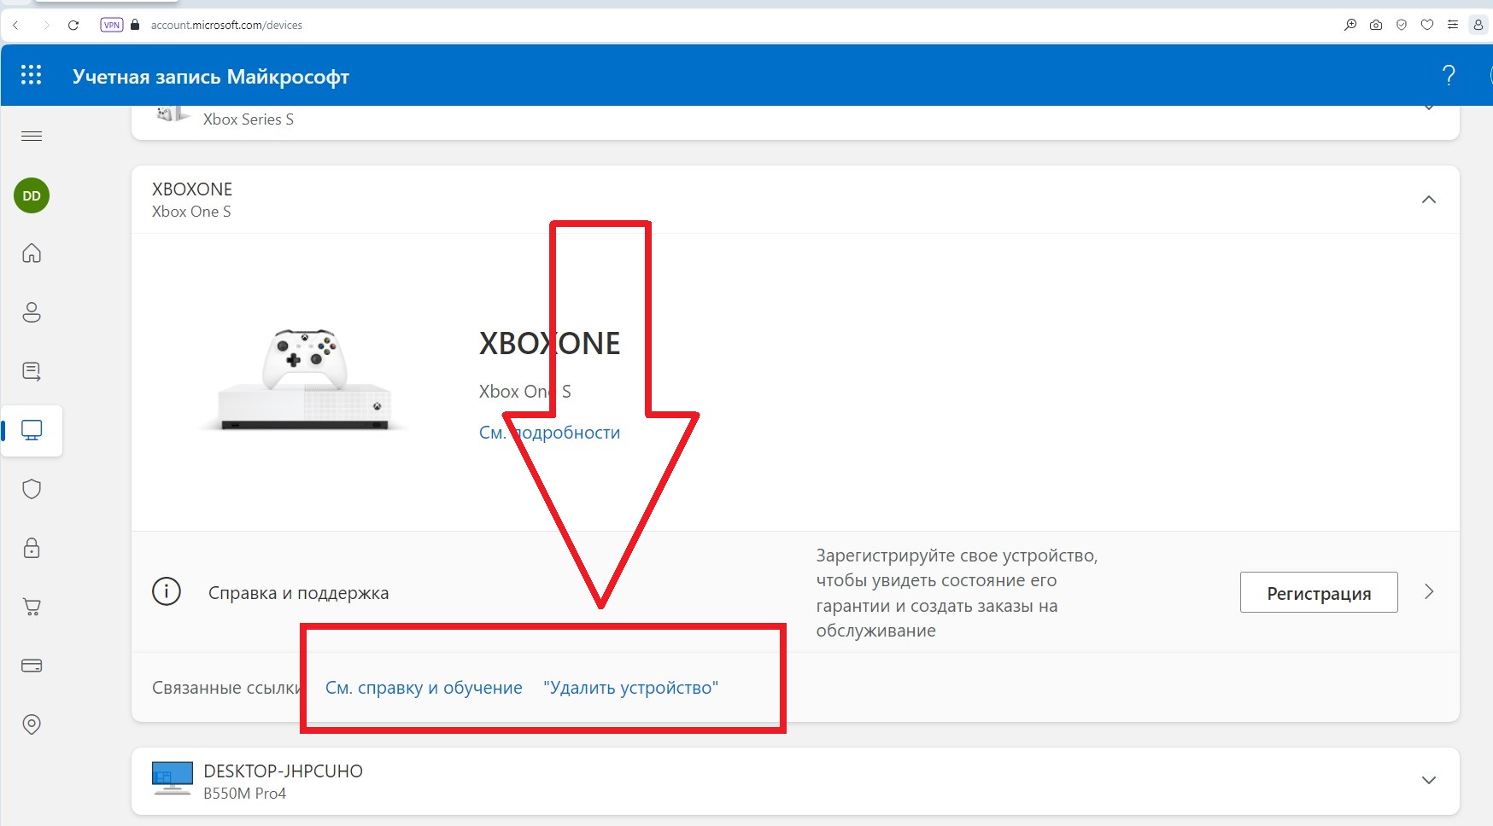This screenshot has width=1493, height=826.
Task: Open the shopping cart icon in sidebar
Action: (x=32, y=607)
